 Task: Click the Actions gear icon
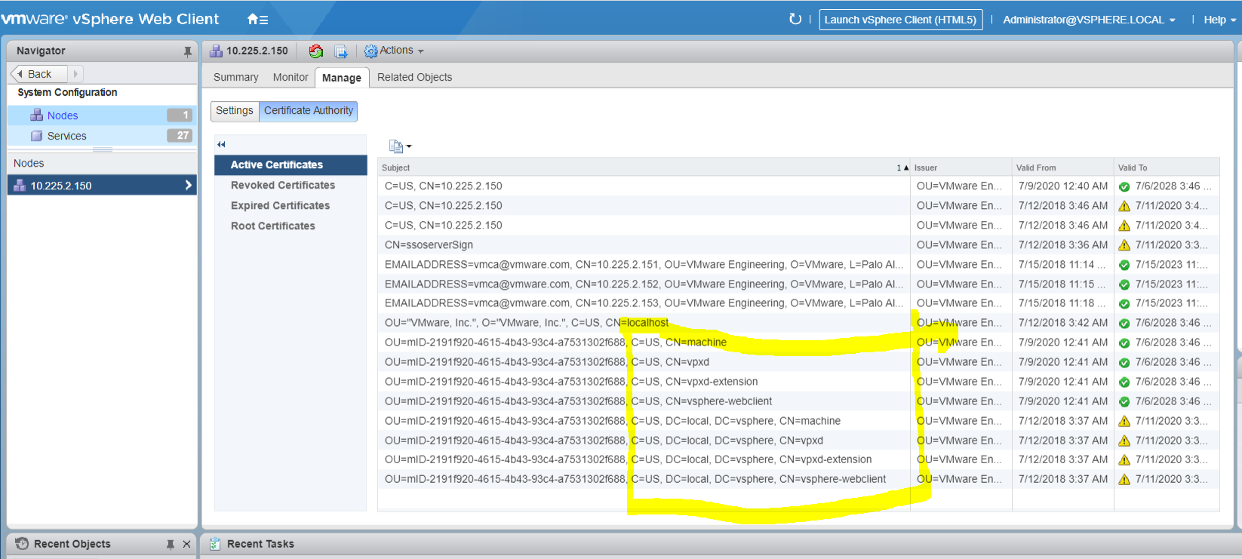[x=370, y=51]
